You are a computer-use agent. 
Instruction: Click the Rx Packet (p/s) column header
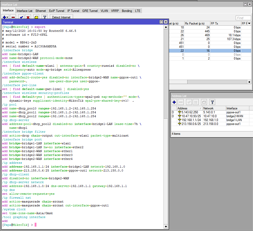pos(197,24)
